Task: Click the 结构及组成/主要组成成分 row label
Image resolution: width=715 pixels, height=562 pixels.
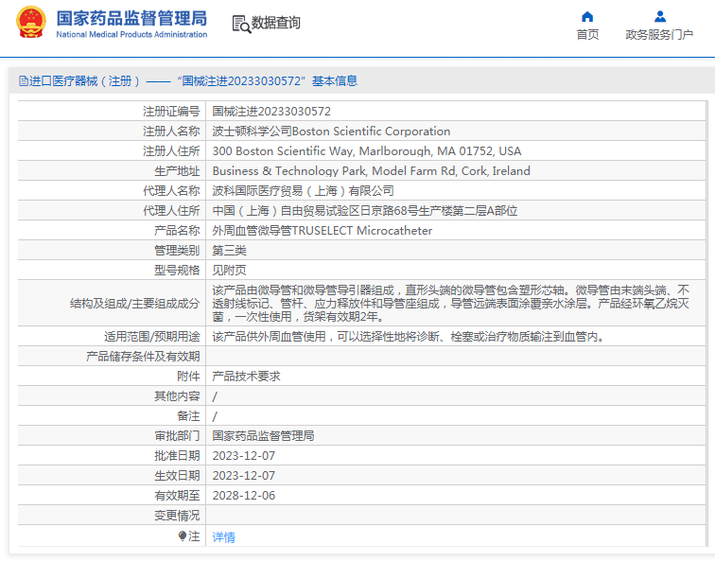Action: (135, 304)
